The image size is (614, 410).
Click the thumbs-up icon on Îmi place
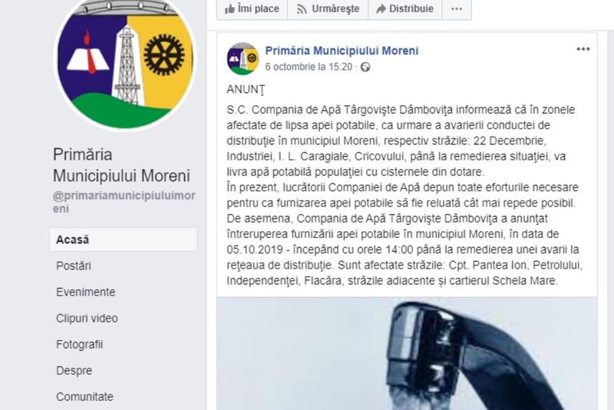pyautogui.click(x=229, y=8)
